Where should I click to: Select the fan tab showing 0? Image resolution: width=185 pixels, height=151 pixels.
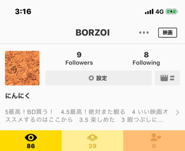pos(154,141)
